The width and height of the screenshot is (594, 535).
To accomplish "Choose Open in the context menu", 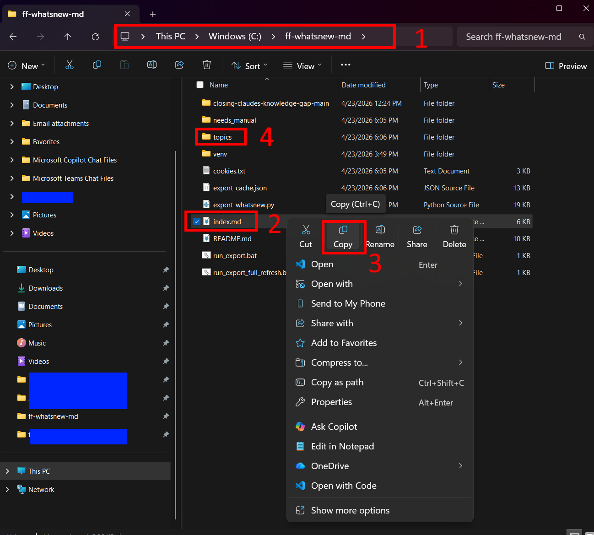I will click(x=380, y=265).
